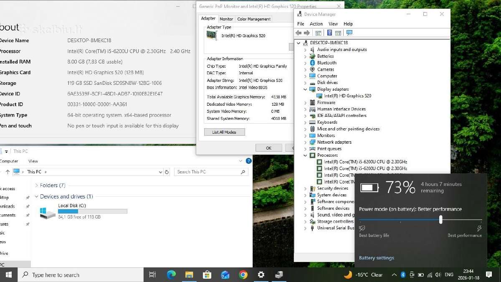The height and width of the screenshot is (282, 501).
Task: Open the address bar history dropdown in Explorer
Action: click(161, 172)
